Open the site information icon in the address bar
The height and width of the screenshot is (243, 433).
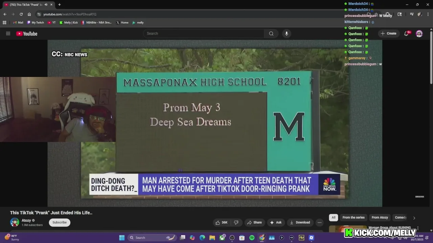pyautogui.click(x=39, y=14)
